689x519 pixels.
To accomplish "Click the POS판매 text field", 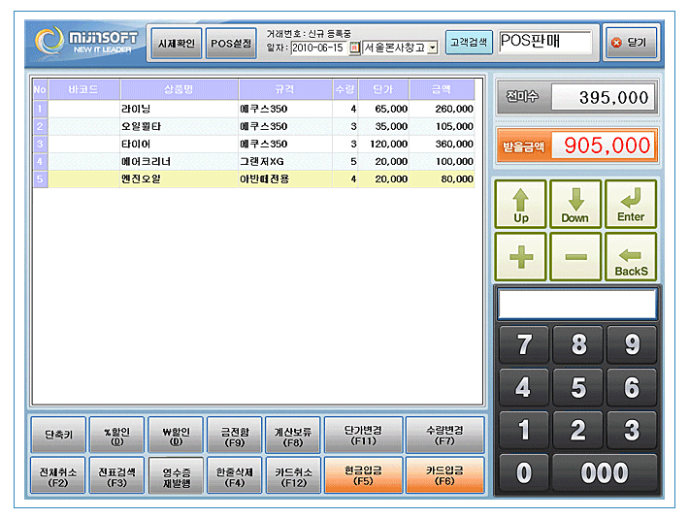I will coord(545,42).
